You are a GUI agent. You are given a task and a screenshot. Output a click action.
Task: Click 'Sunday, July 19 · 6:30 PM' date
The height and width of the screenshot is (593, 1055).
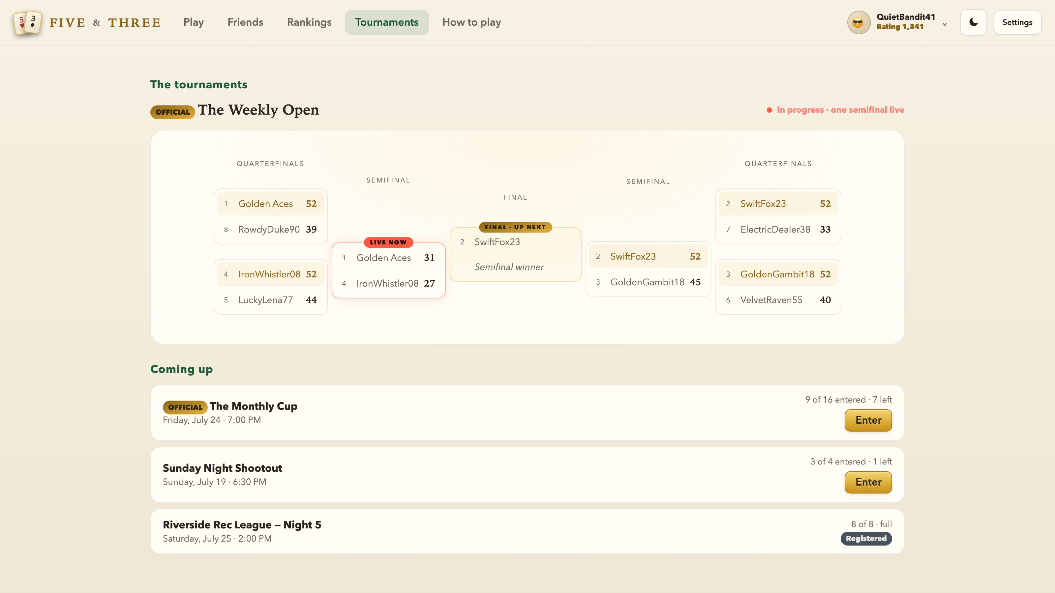point(214,482)
